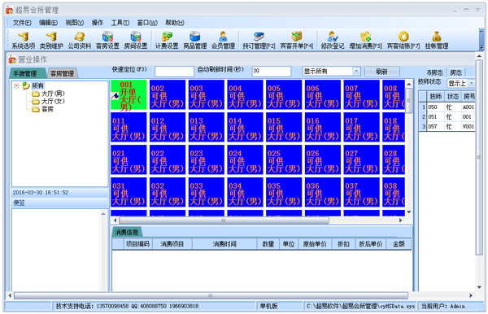Click 消费时间 column header

pyautogui.click(x=224, y=244)
